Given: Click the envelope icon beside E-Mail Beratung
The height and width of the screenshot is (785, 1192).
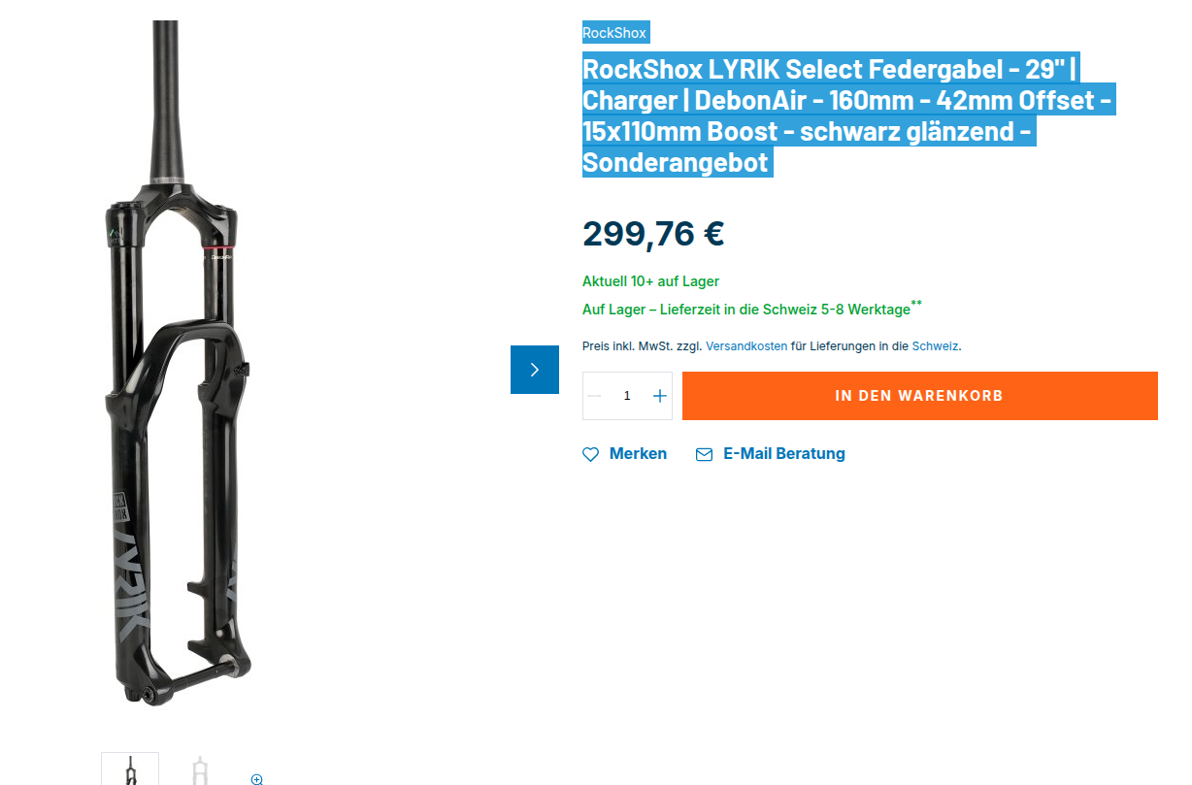Looking at the screenshot, I should (x=705, y=454).
